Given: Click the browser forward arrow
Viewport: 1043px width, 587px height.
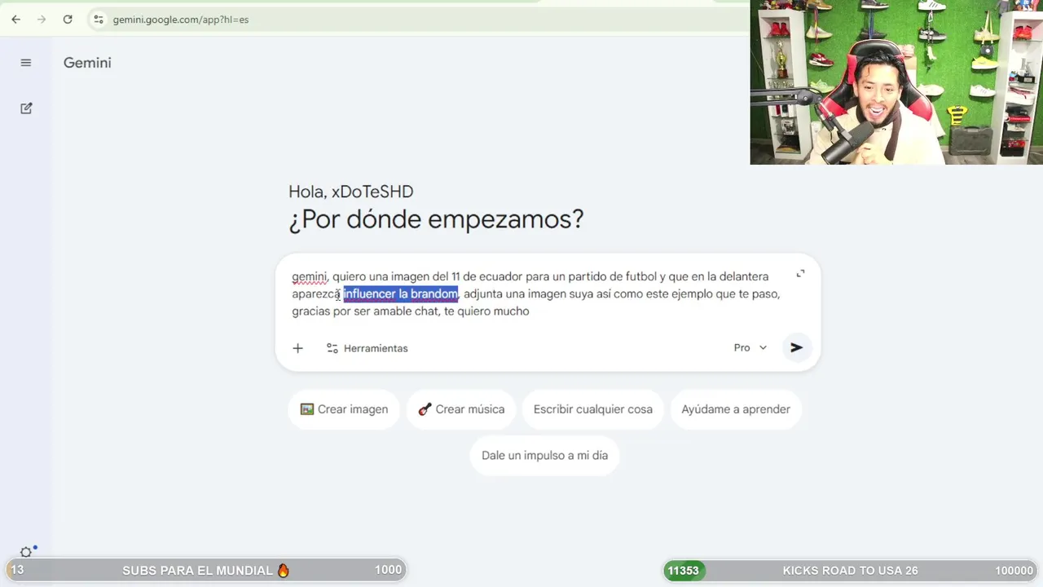Looking at the screenshot, I should 42,20.
